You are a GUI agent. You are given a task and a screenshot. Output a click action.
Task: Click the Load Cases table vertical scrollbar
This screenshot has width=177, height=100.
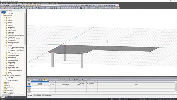coord(176,87)
